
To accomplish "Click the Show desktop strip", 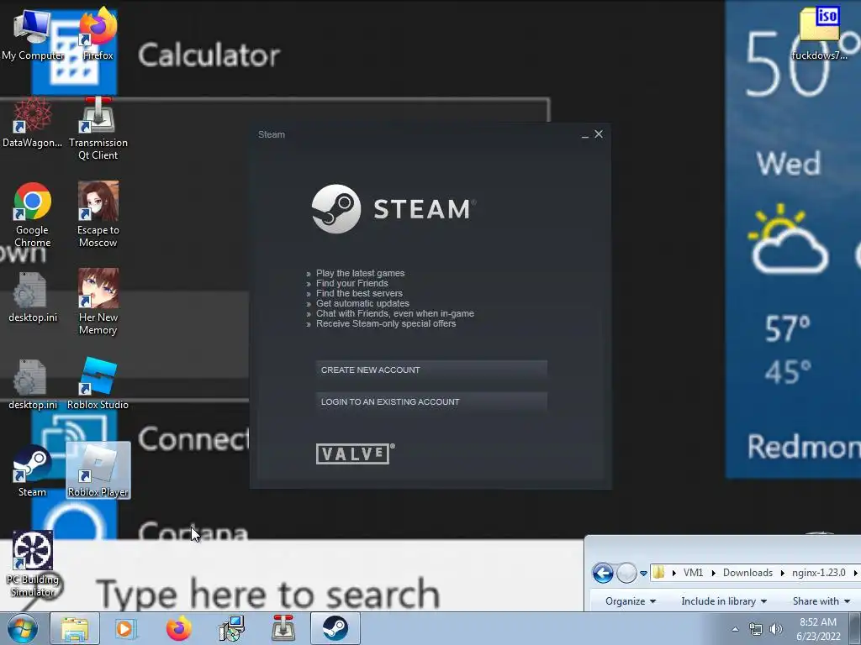I will [x=855, y=629].
